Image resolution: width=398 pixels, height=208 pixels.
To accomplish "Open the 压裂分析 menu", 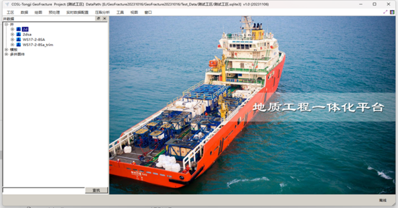I will [x=103, y=12].
